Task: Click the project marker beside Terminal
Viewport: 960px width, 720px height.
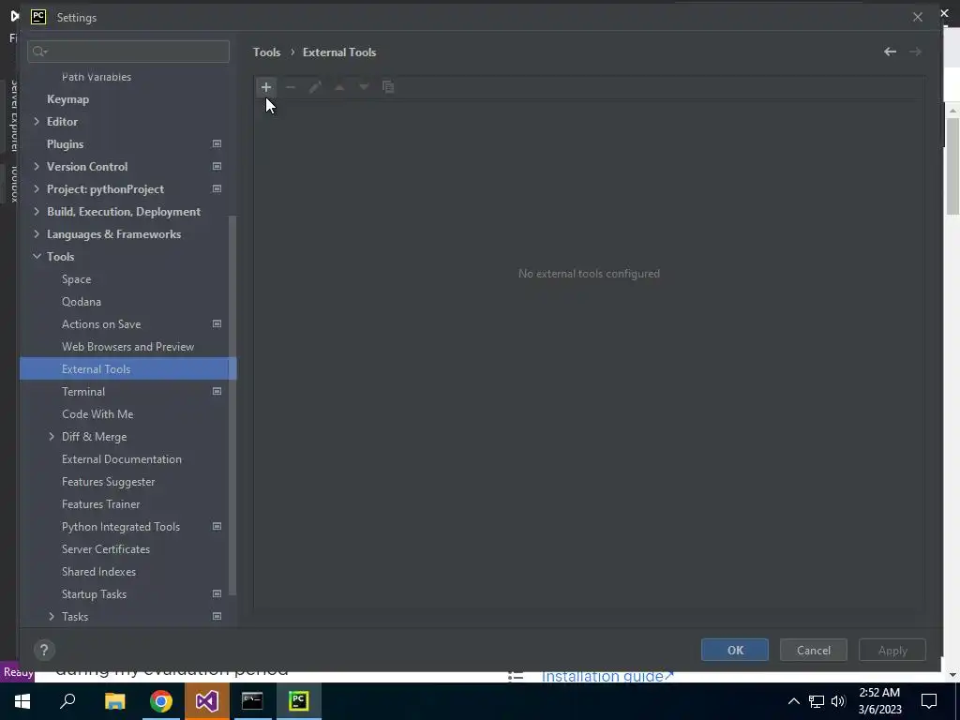Action: point(217,391)
